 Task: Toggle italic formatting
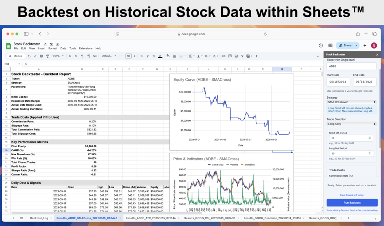[x=147, y=56]
